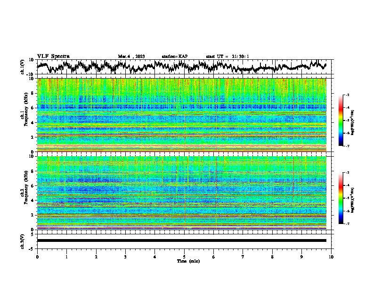The image size is (373, 288).
Task: Click the "station=KAP" header label
Action: point(175,56)
